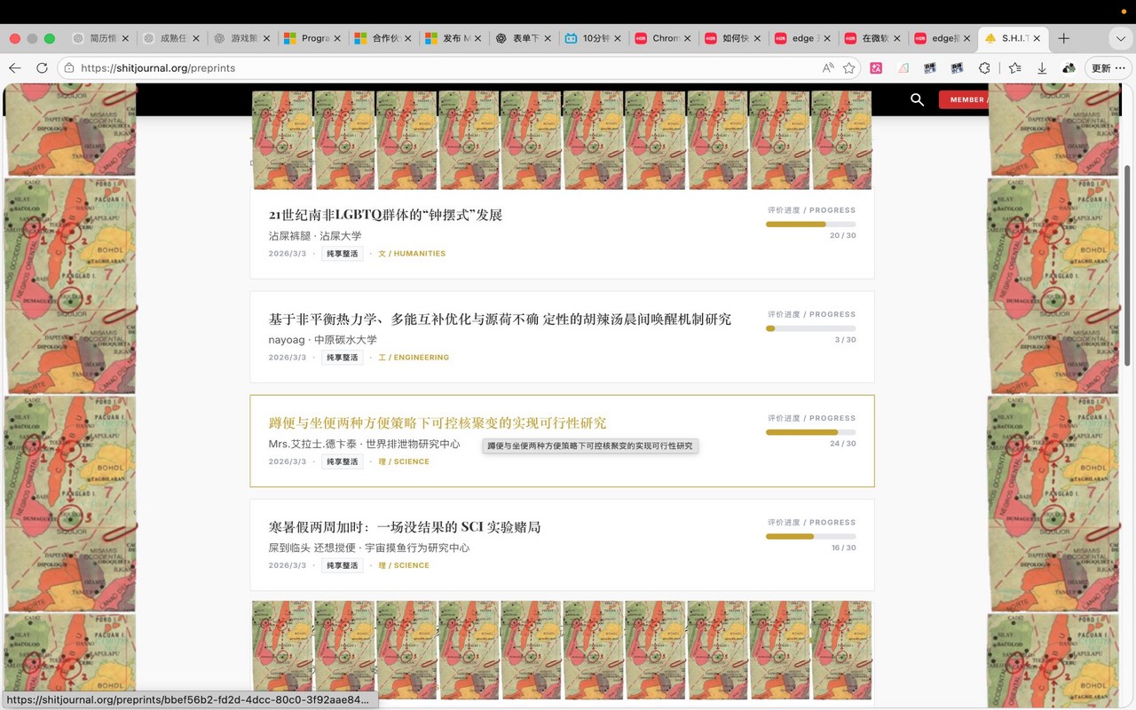Open the 蹲便与坐便 可控核聚变 preprint title
This screenshot has height=710, width=1136.
438,422
